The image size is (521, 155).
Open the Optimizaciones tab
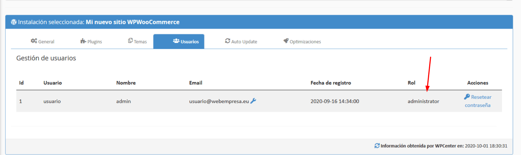click(302, 42)
